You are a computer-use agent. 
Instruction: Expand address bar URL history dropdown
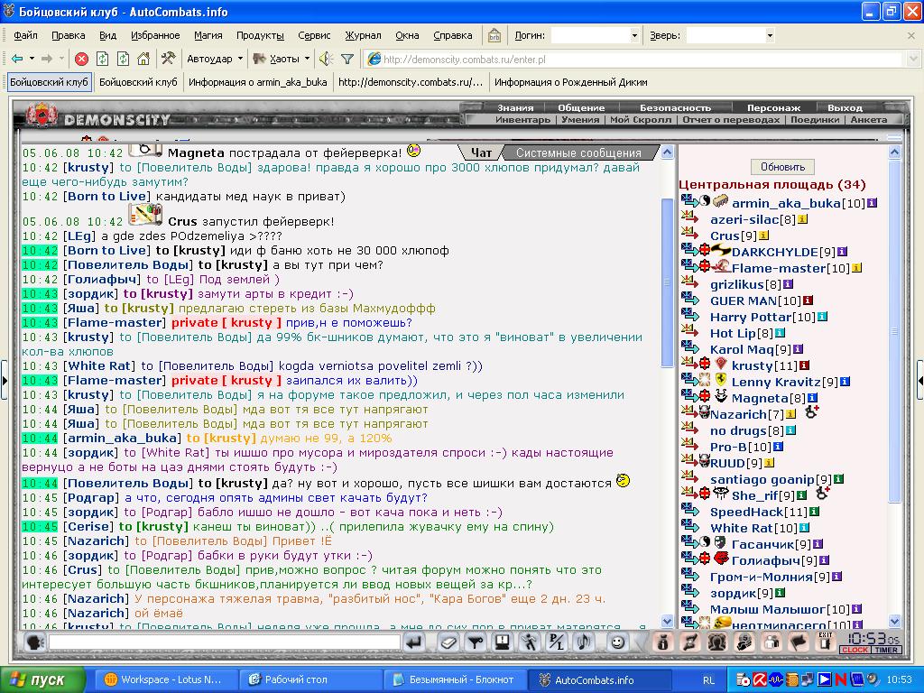[913, 59]
